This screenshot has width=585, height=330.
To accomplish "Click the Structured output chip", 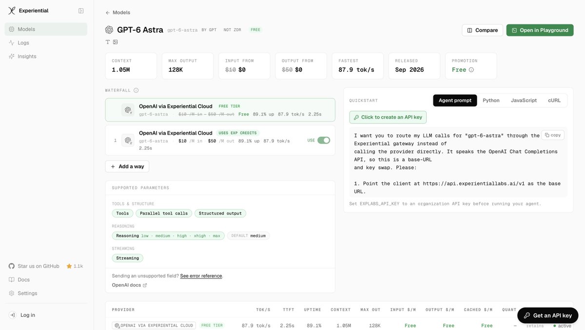I will coord(220,213).
